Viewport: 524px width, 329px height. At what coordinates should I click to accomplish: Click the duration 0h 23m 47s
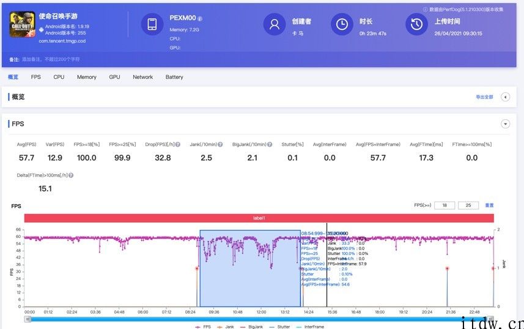click(x=373, y=34)
